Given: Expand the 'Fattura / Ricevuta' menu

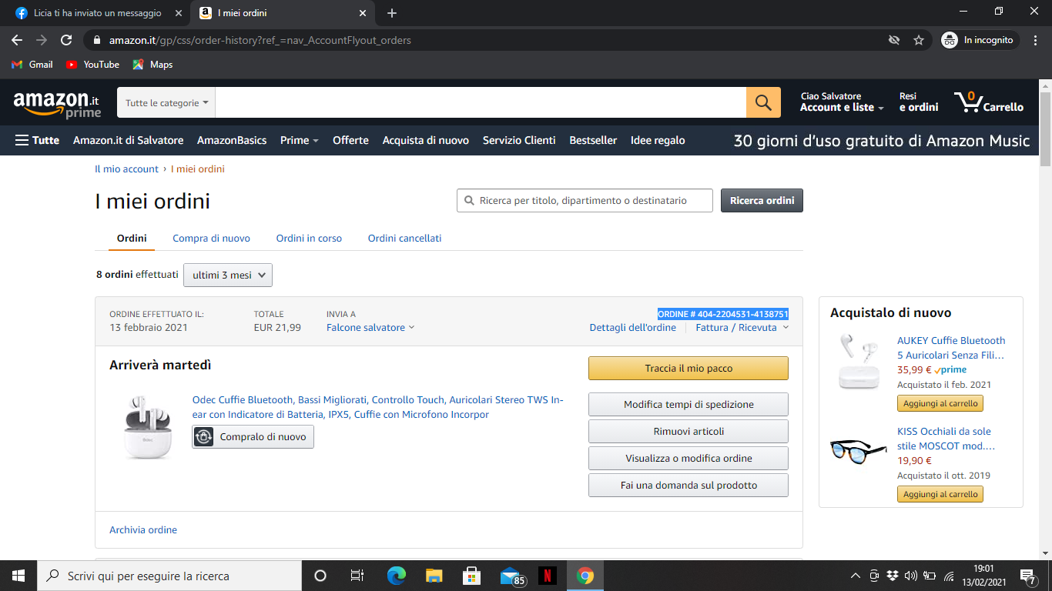Looking at the screenshot, I should click(x=742, y=328).
